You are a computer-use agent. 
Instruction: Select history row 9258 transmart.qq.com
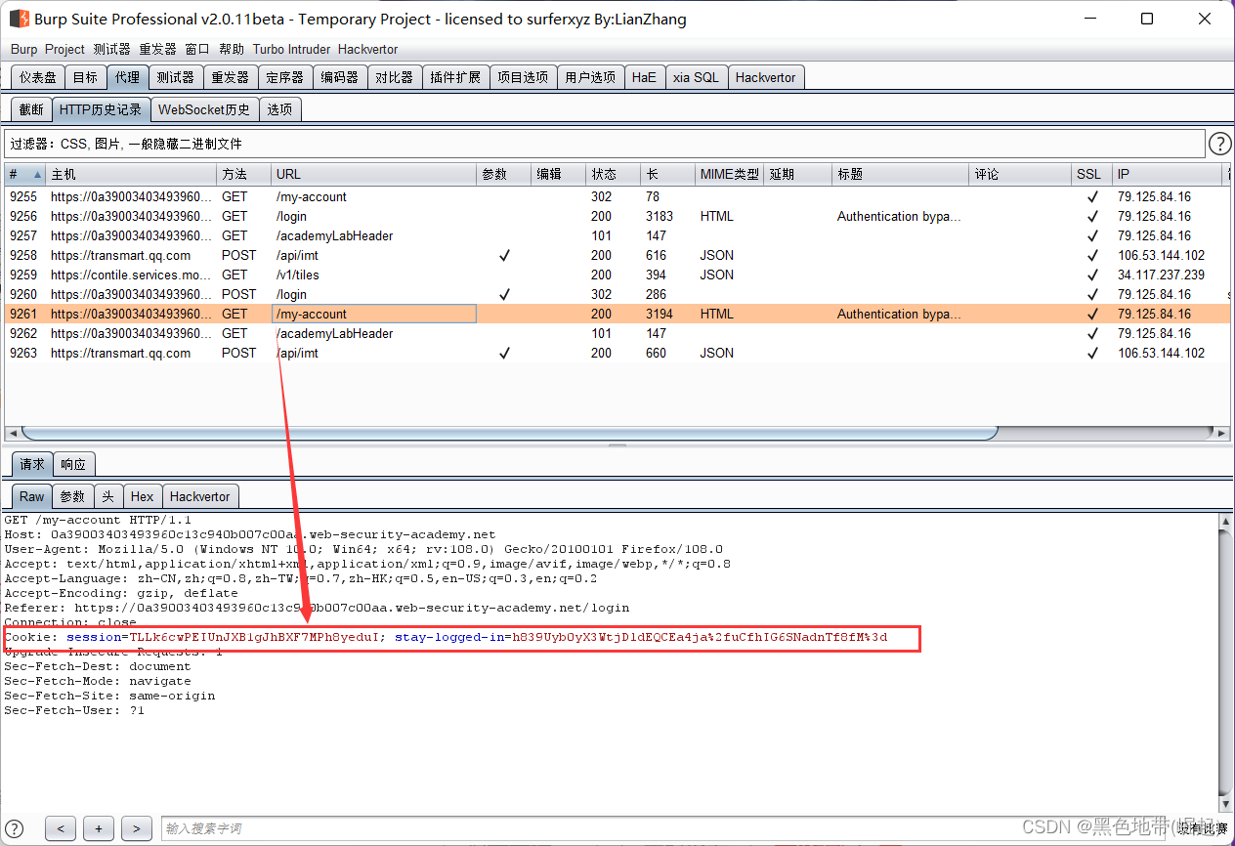[617, 255]
